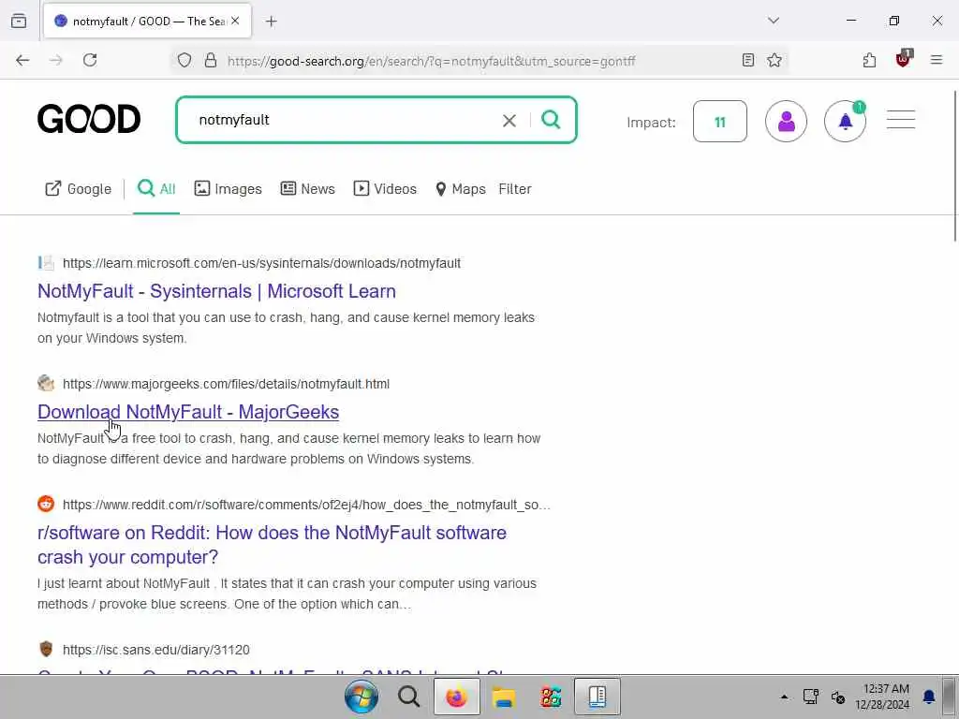Viewport: 959px width, 719px height.
Task: Open Firefox tracking protection shield
Action: [x=184, y=60]
